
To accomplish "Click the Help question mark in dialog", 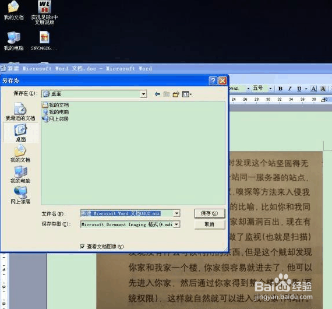I will point(213,80).
